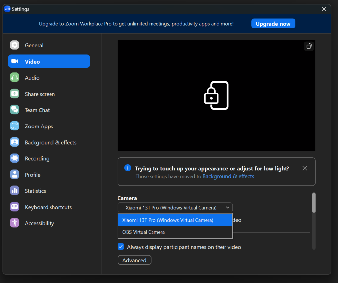Click the video settings vertical scrollbar
Screen dimensions: 338x283
pos(314,203)
